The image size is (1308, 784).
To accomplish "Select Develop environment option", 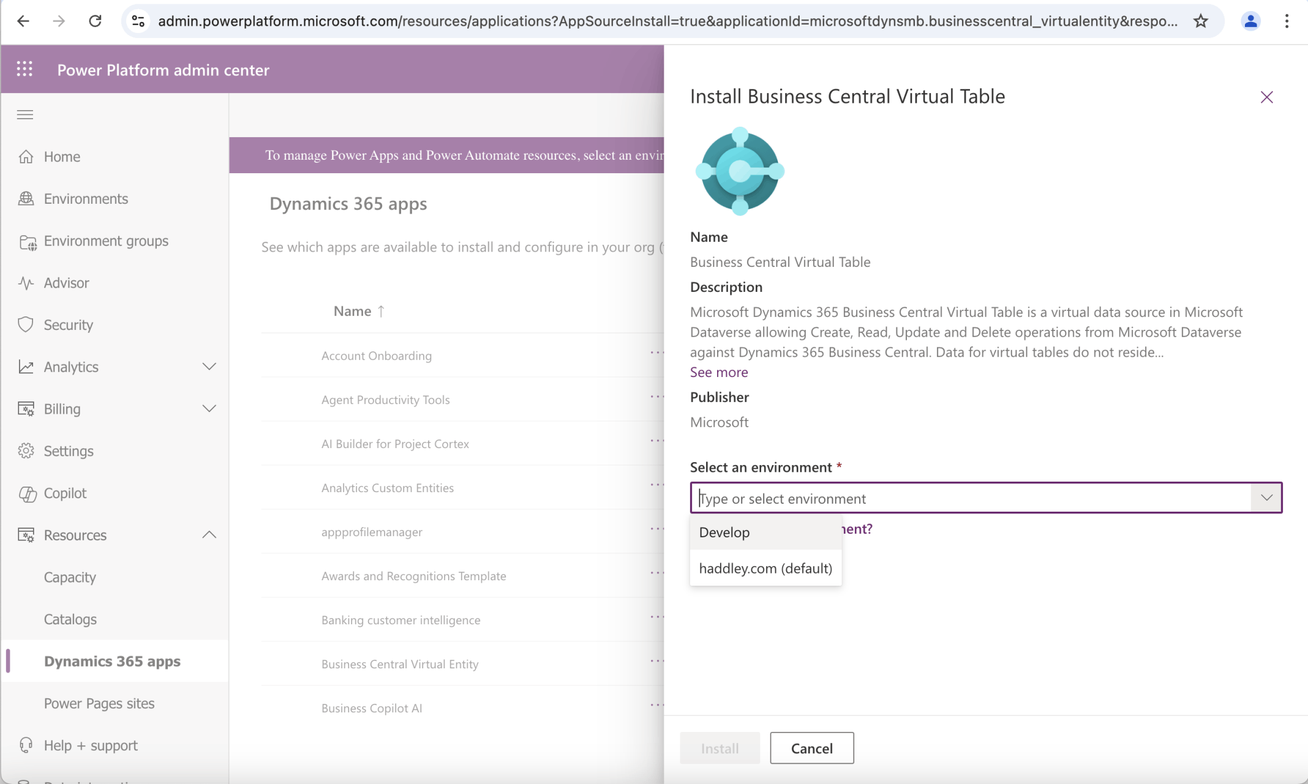I will 724,532.
